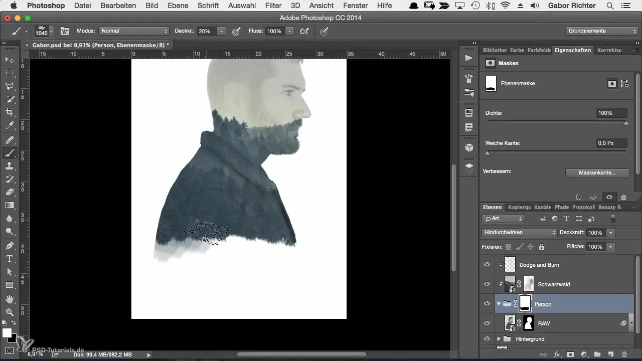Select the Eraser tool
This screenshot has width=642, height=361.
coord(9,192)
